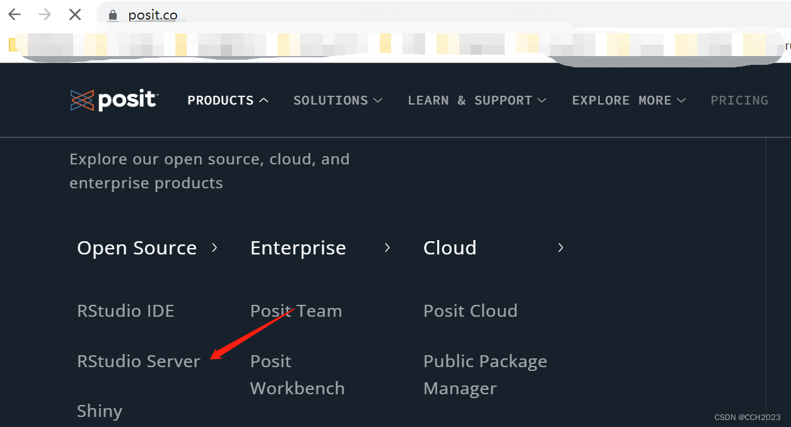Click the chevron next to LEARN & SUPPORT
This screenshot has height=427, width=791.
(x=542, y=100)
